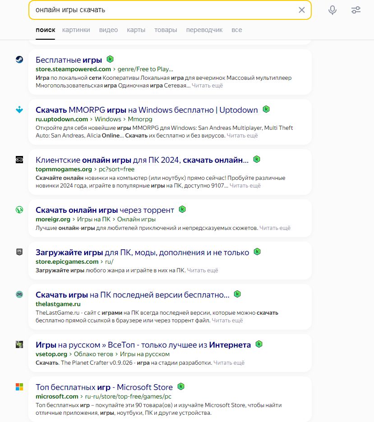Open Загружайте игры для ПК, моды result
The width and height of the screenshot is (374, 422).
pyautogui.click(x=142, y=252)
